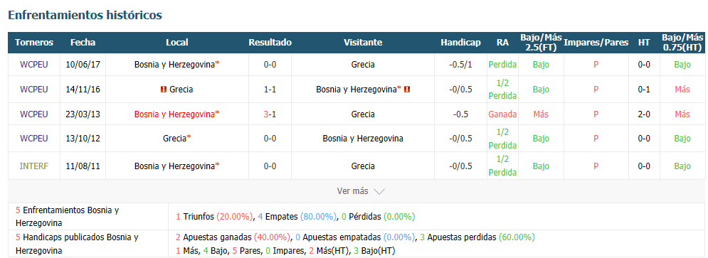Select the Handicap column header
This screenshot has height=258, width=708.
click(x=460, y=43)
